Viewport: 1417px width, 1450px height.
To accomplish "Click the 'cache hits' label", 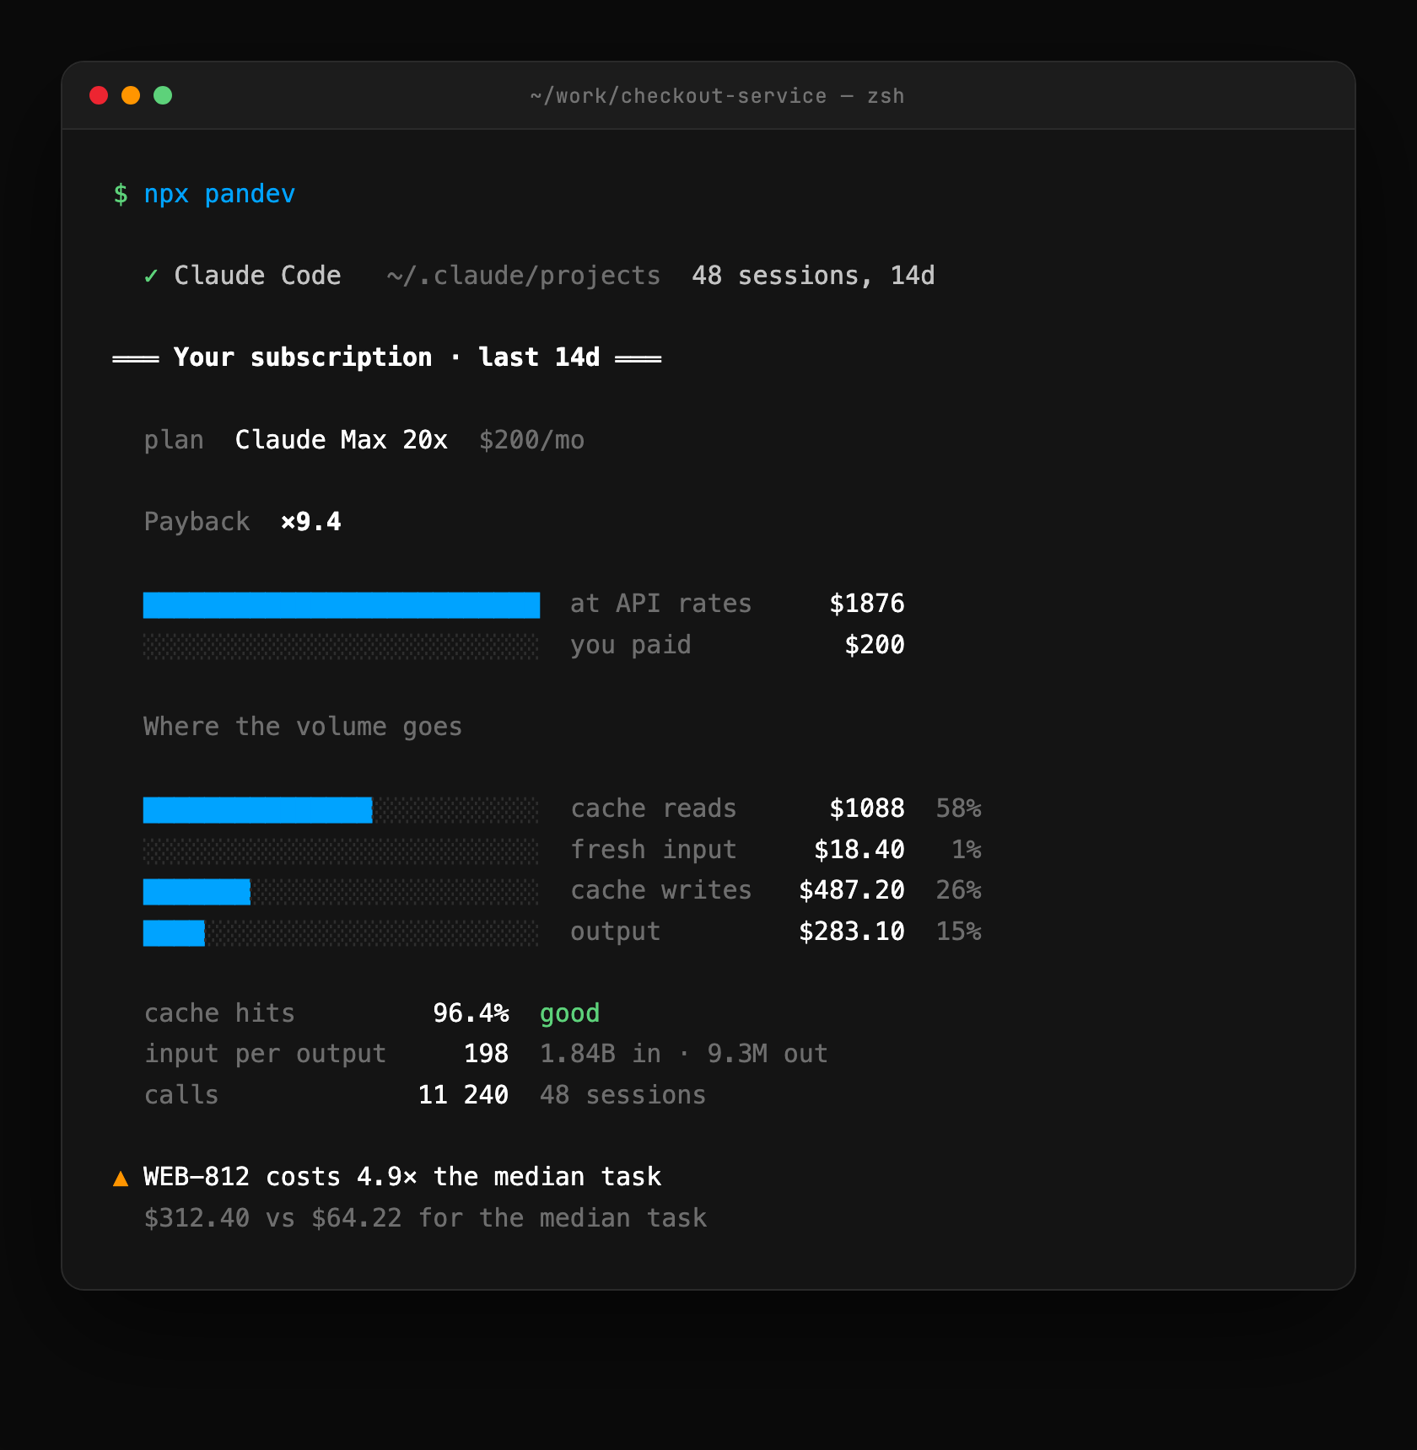I will [219, 1013].
